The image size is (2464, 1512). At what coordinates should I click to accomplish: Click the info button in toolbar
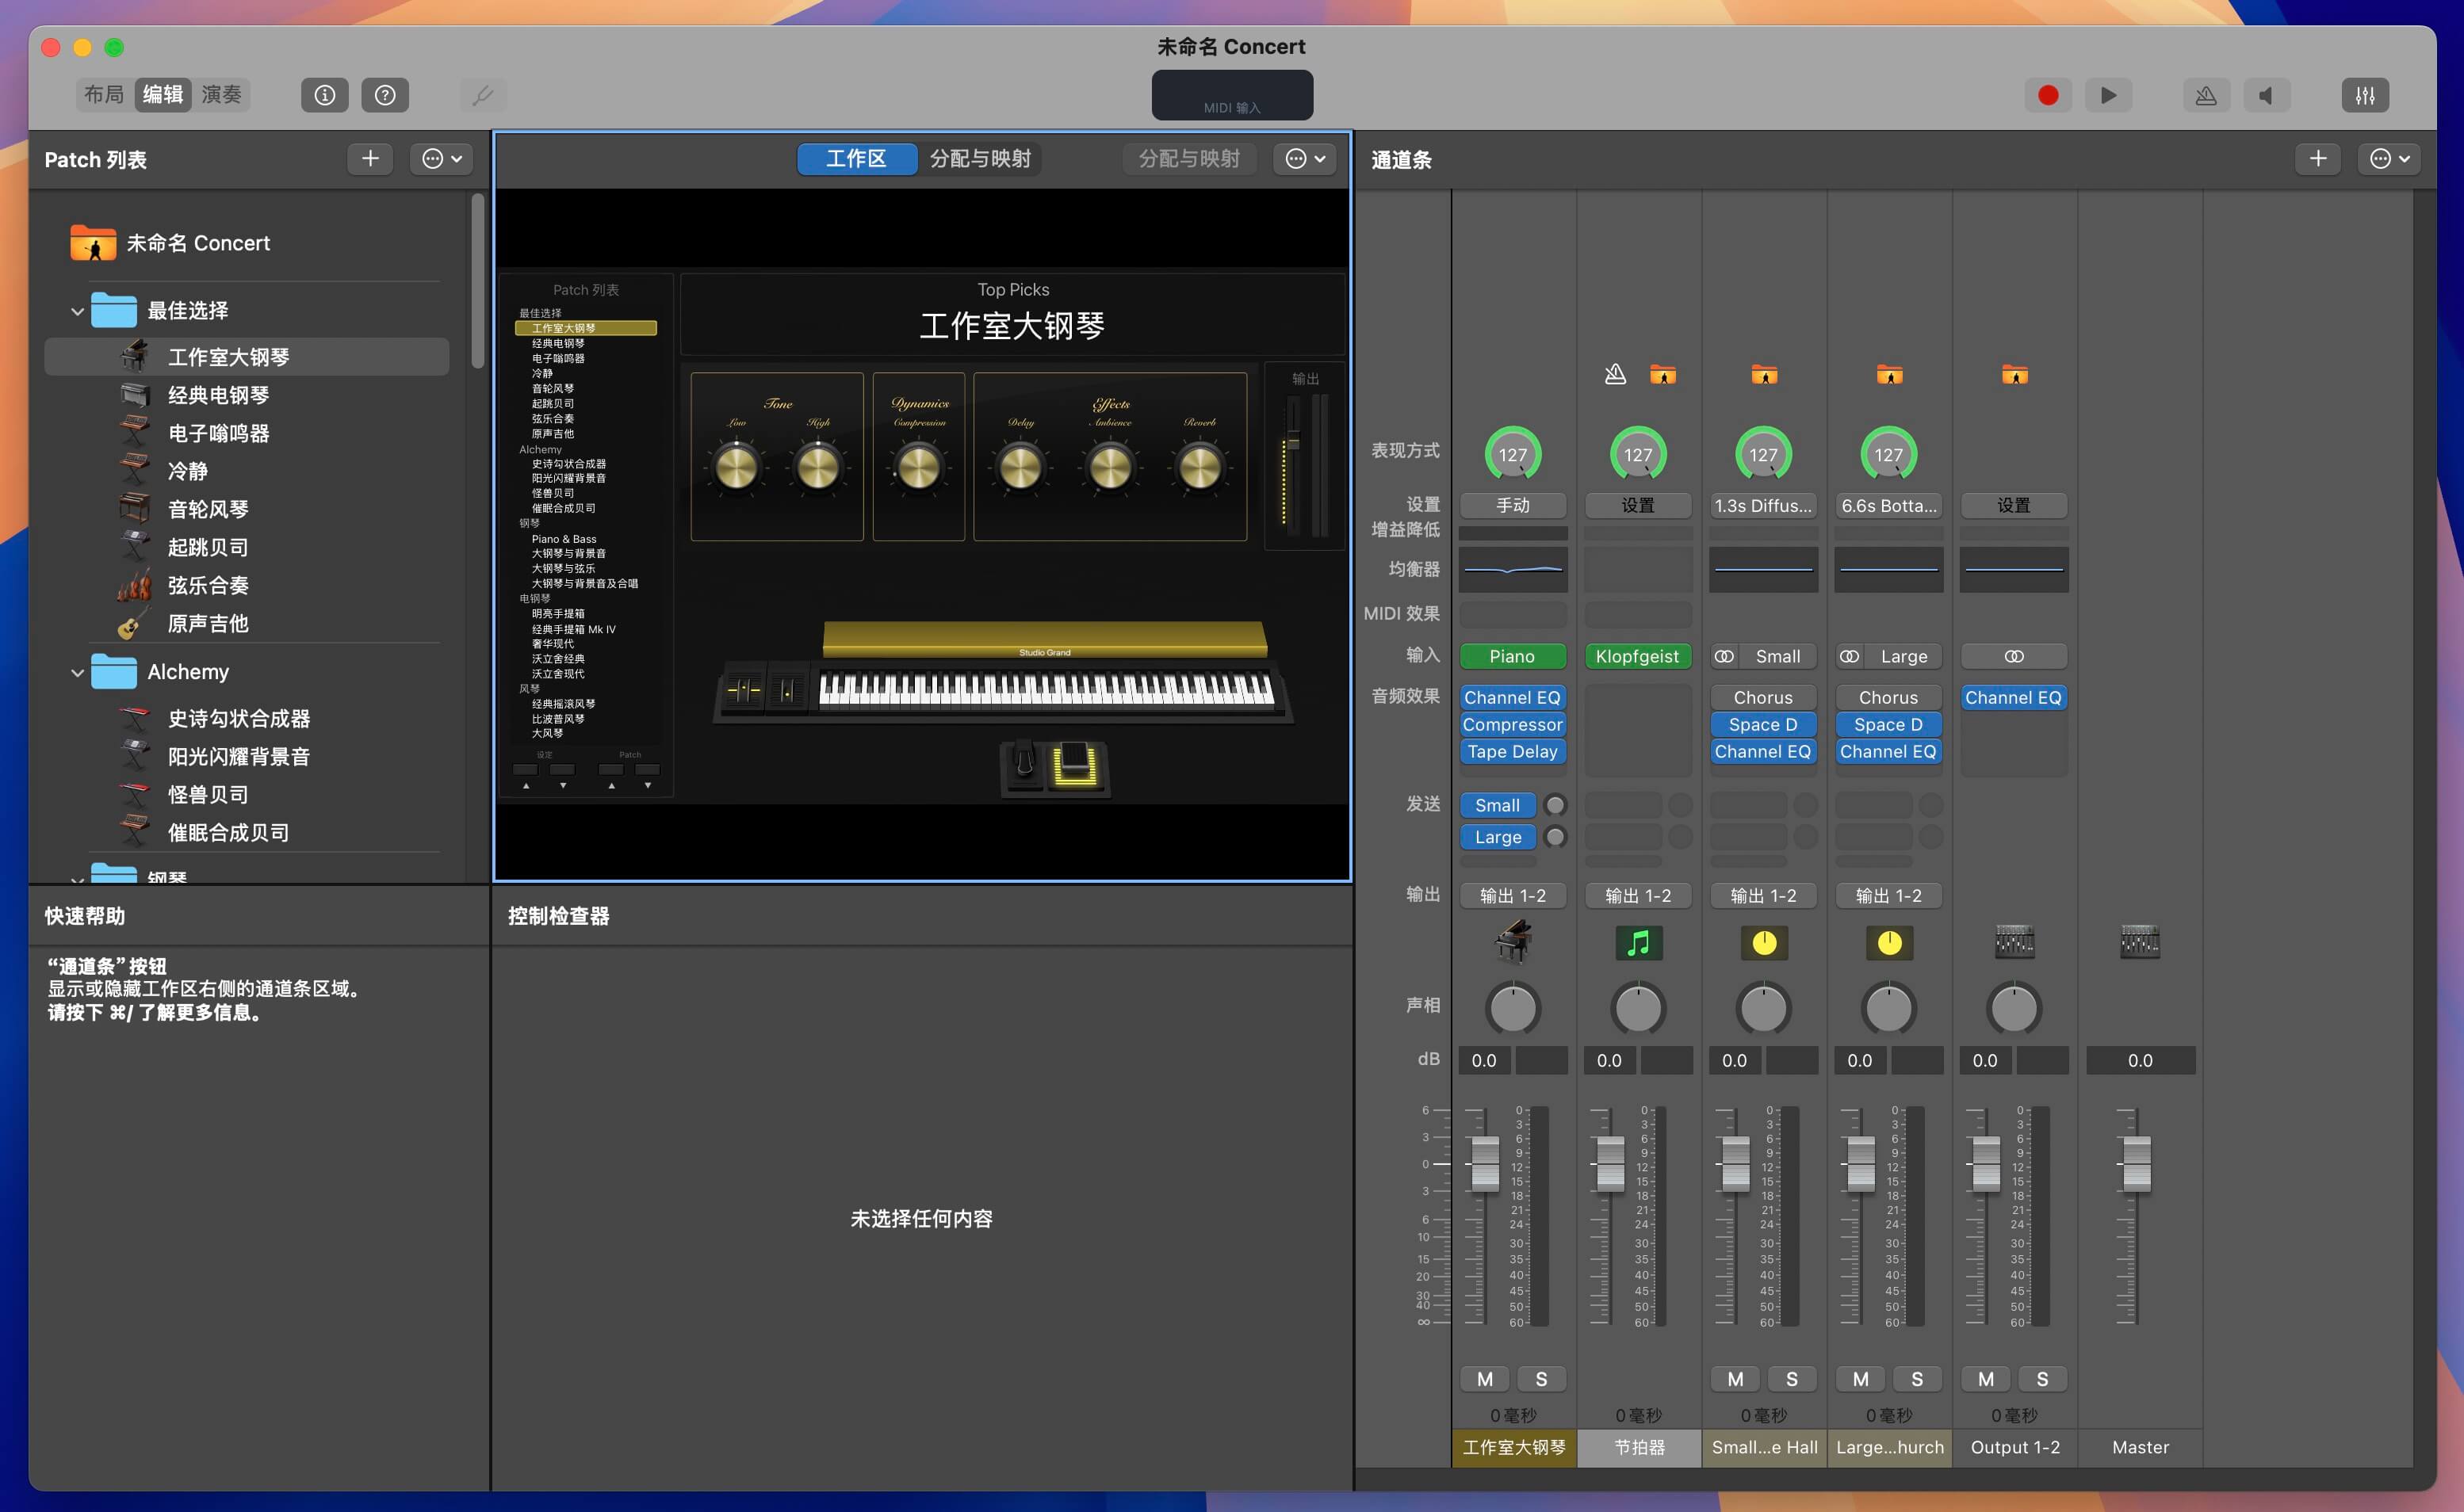pyautogui.click(x=324, y=95)
